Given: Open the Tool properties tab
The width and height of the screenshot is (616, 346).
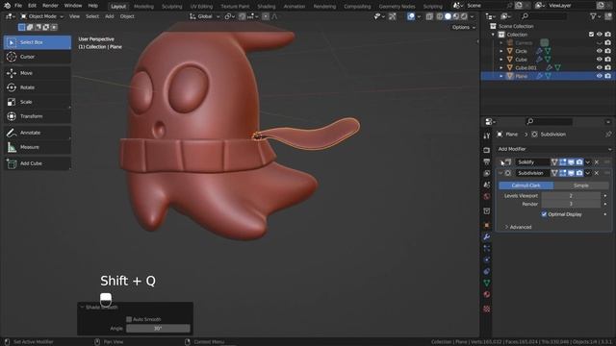Looking at the screenshot, I should [486, 136].
